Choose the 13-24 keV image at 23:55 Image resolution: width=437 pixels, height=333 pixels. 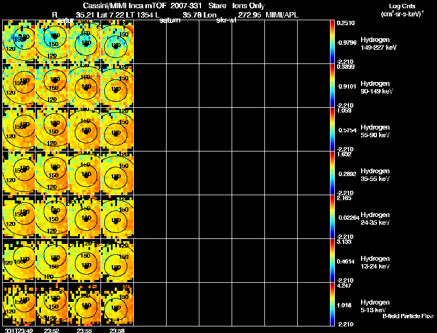click(85, 261)
